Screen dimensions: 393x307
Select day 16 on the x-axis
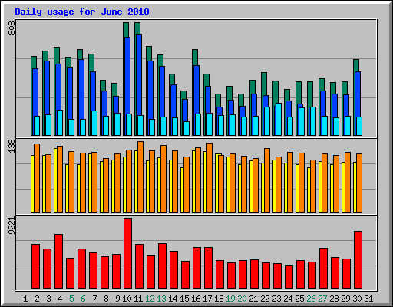(x=196, y=299)
